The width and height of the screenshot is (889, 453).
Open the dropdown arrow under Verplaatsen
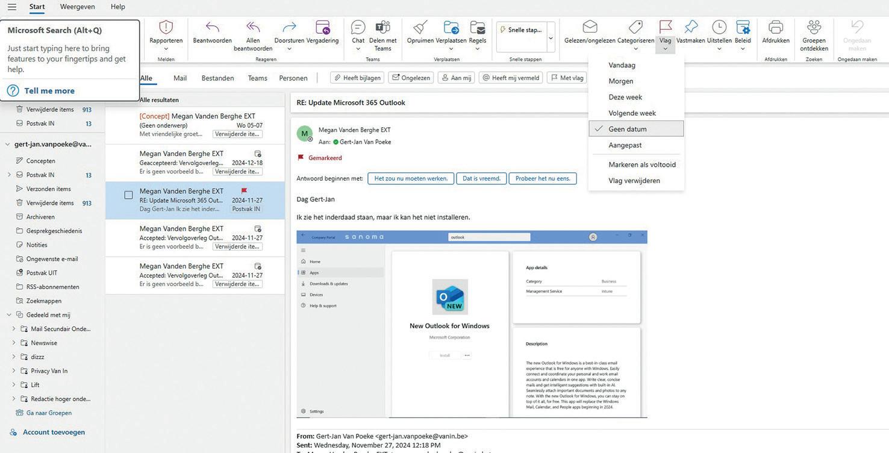click(451, 49)
